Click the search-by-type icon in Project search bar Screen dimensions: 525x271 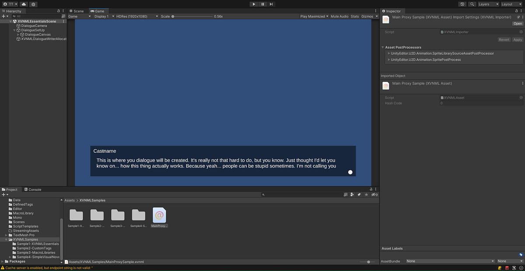coord(346,194)
